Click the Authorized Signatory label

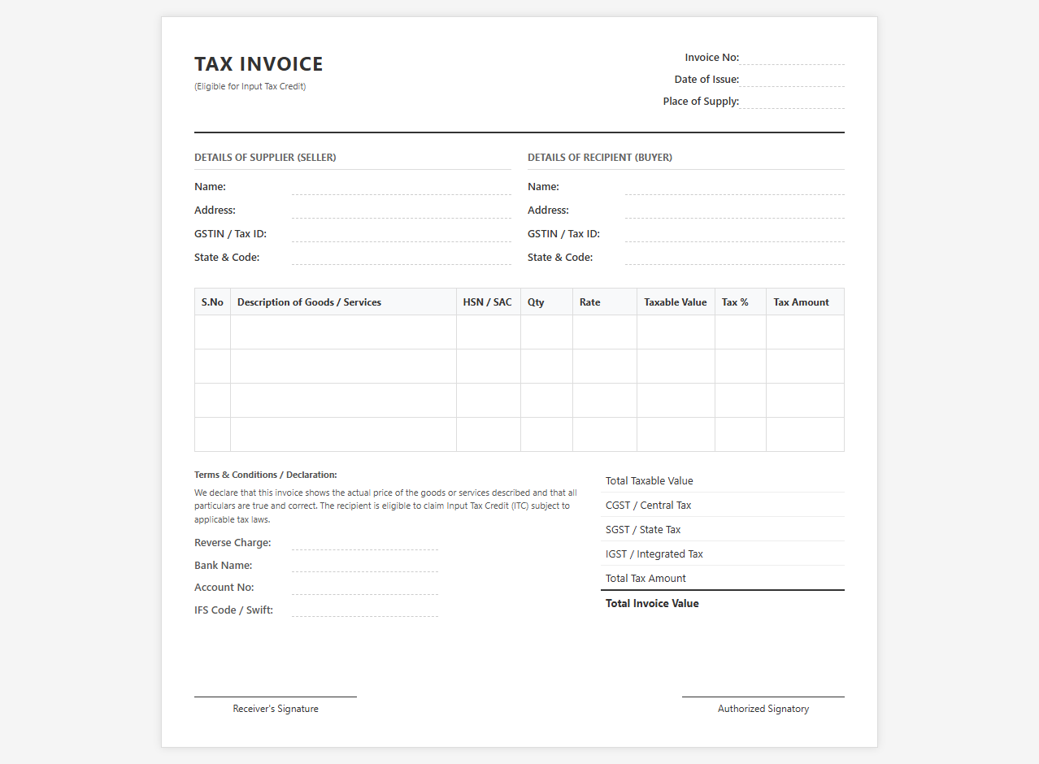[x=763, y=709]
